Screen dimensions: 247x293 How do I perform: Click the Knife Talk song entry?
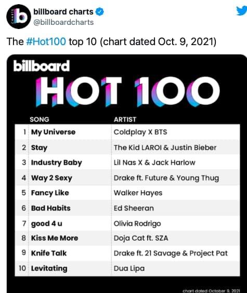pos(49,253)
